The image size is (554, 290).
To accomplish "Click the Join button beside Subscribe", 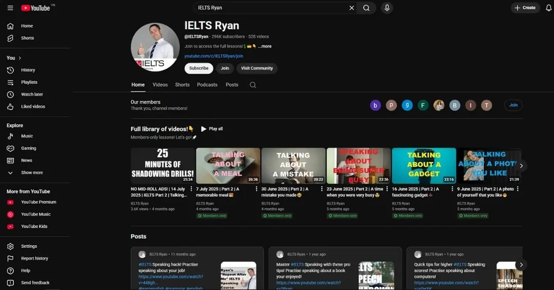I will click(225, 69).
